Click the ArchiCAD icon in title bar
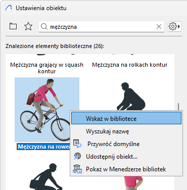 point(9,8)
